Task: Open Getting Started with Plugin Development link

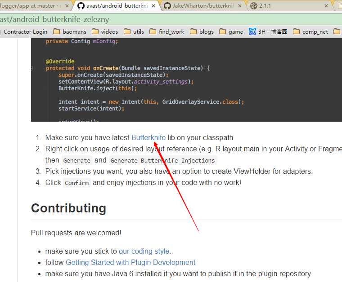Action: click(x=130, y=262)
